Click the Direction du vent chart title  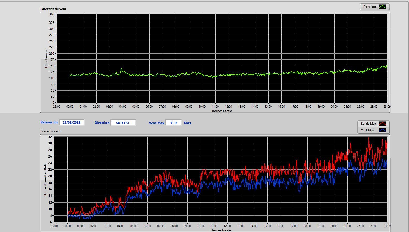[x=53, y=9]
